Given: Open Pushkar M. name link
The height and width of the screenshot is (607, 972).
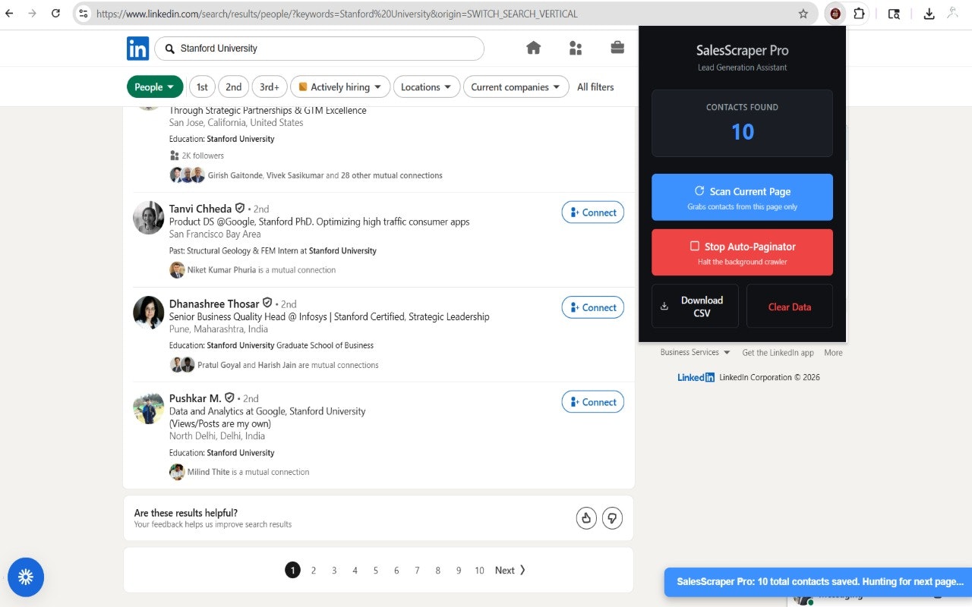Looking at the screenshot, I should click(195, 398).
